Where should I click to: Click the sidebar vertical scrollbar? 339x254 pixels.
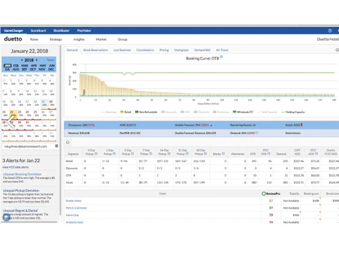point(60,130)
